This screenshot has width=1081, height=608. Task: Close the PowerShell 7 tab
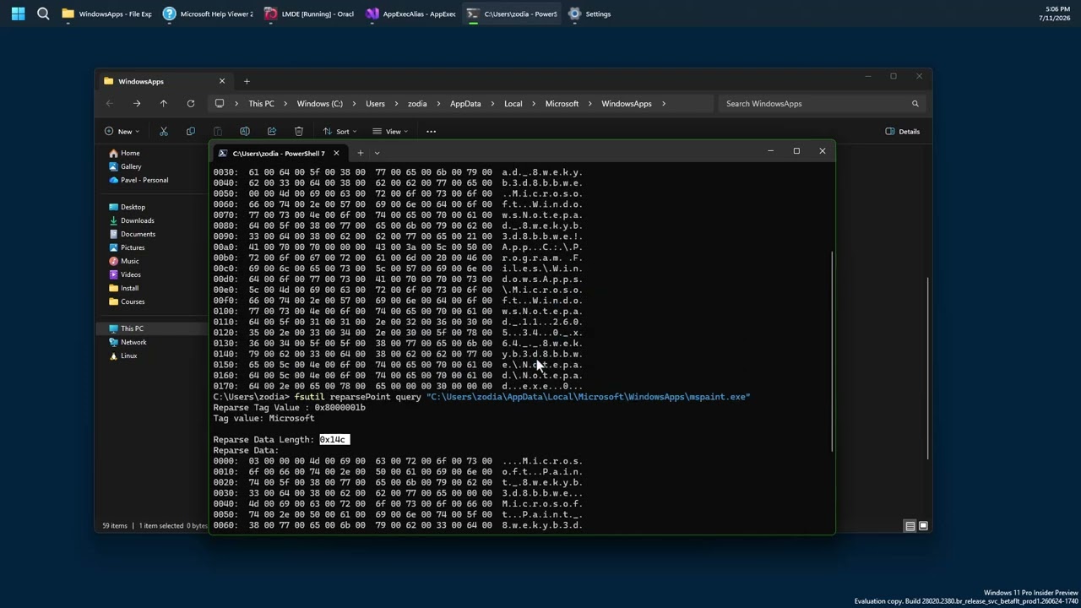336,153
